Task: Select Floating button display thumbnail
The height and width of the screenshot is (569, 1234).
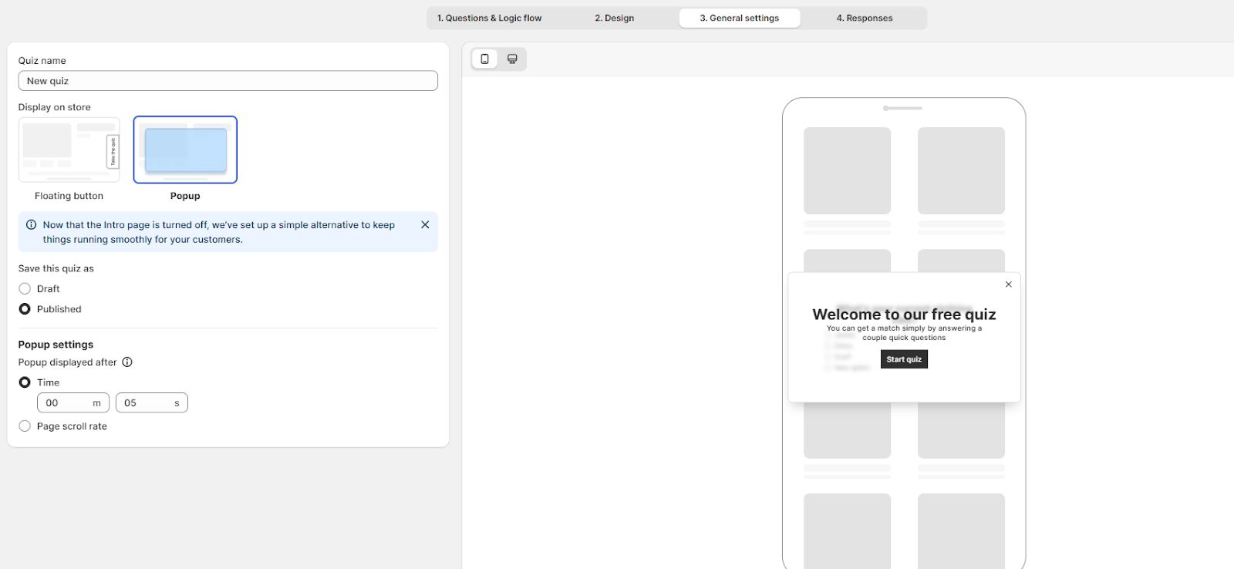Action: click(x=69, y=150)
